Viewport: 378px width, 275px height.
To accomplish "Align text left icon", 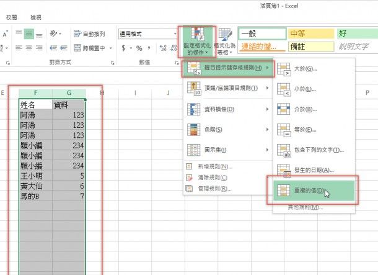I will (19, 48).
